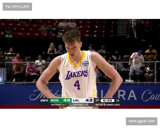The image size is (160, 128).
Task: Click the RECORD: 2-1 text
Action: (x=58, y=105)
